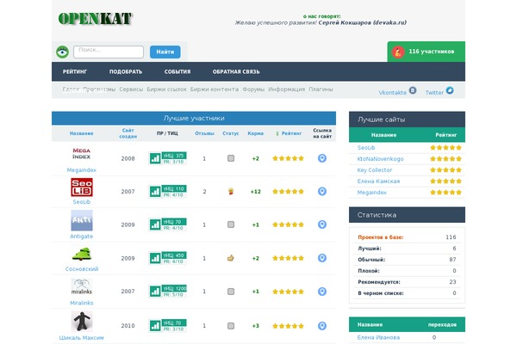
Task: Open Antigate site link pin icon
Action: click(322, 224)
